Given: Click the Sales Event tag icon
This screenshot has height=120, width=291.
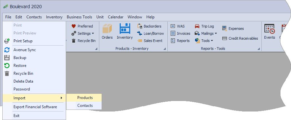Looking at the screenshot, I should pyautogui.click(x=139, y=41).
